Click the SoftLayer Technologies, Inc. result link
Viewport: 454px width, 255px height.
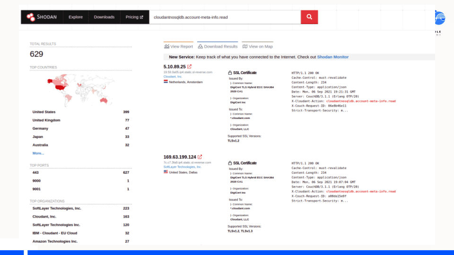[x=183, y=167]
